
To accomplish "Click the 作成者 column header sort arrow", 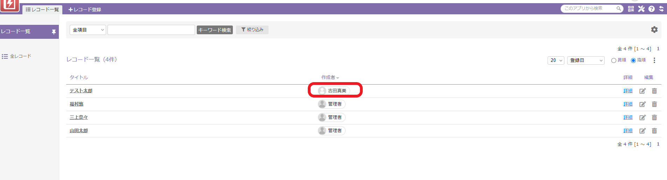I will [x=338, y=78].
